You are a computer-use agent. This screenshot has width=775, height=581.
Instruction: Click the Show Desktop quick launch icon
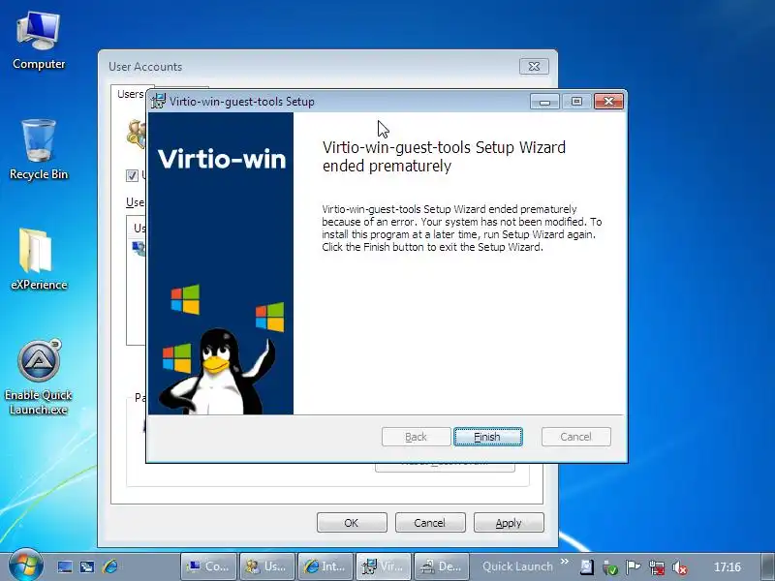[65, 566]
